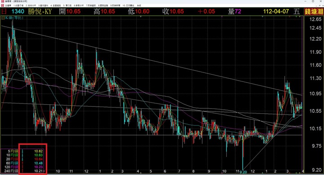Click the stock code 1340
324x175 pixels.
(x=18, y=11)
